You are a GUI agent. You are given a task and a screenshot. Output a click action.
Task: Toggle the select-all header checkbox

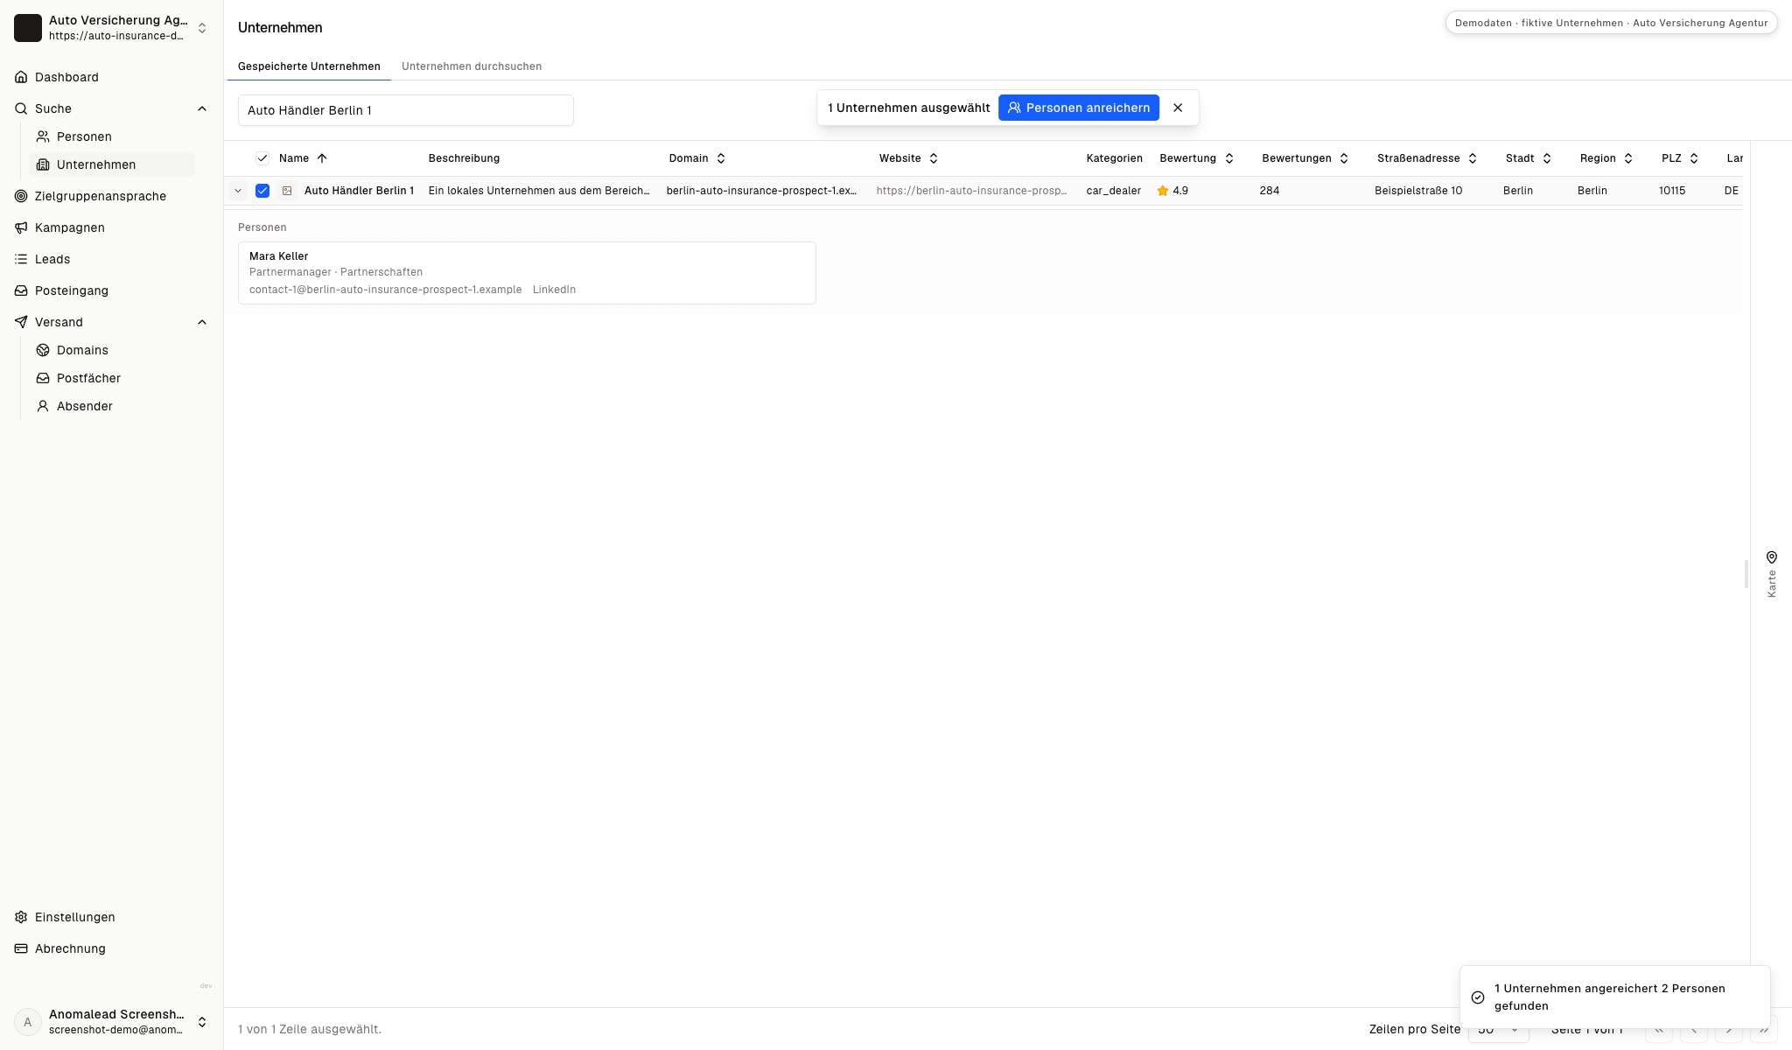[x=262, y=158]
